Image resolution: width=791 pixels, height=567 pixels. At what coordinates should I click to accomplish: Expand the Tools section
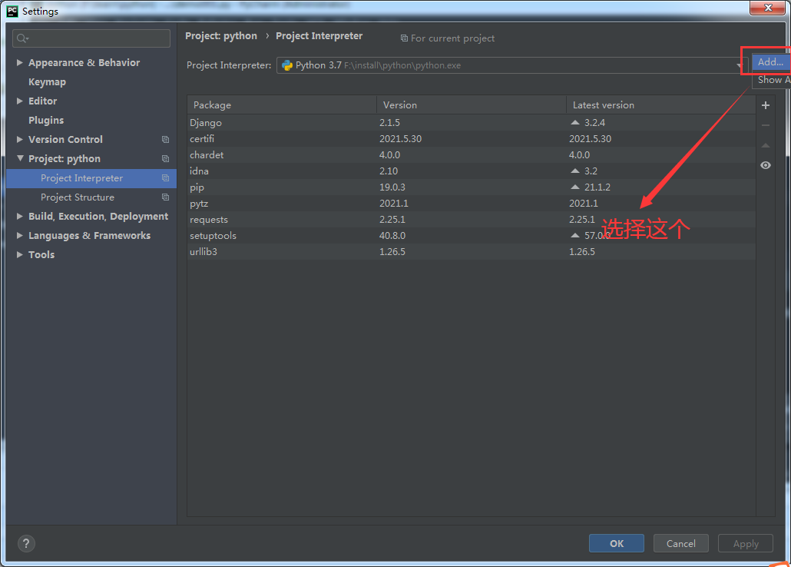20,254
